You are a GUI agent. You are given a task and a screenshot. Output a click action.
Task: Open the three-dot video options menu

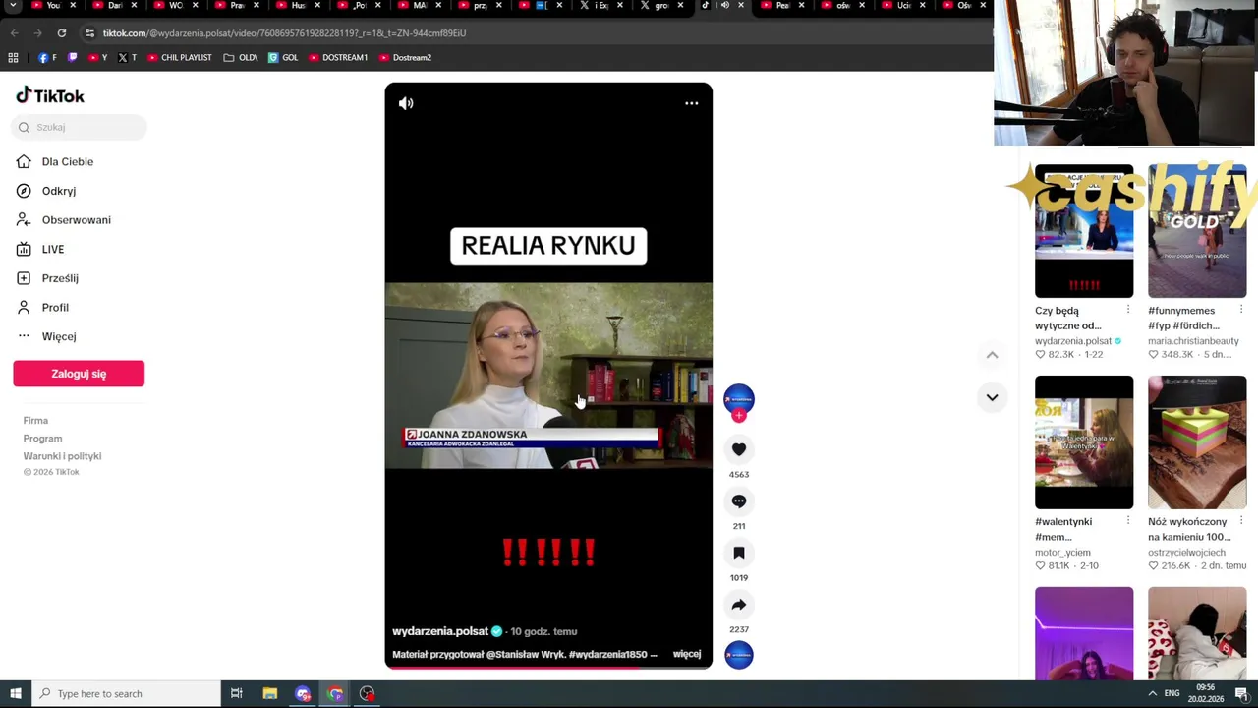pyautogui.click(x=692, y=103)
